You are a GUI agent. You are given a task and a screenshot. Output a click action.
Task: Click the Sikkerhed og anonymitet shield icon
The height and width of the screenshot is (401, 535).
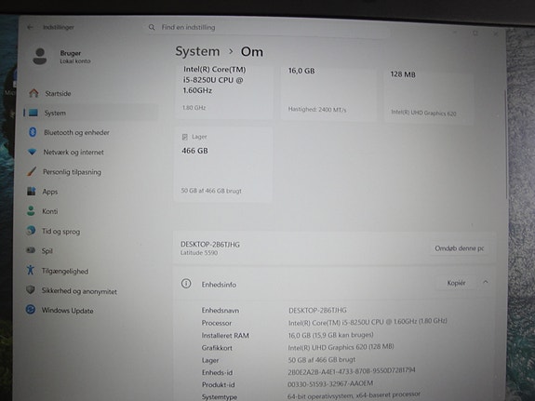click(x=31, y=289)
